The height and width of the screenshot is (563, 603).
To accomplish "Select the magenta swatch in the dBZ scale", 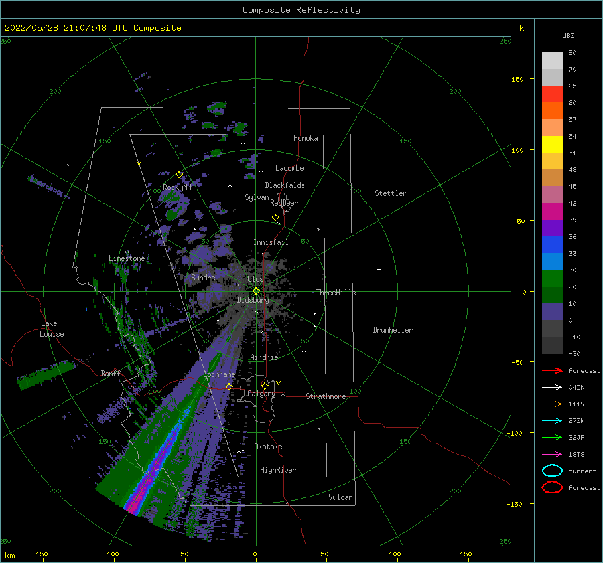I will pyautogui.click(x=552, y=211).
